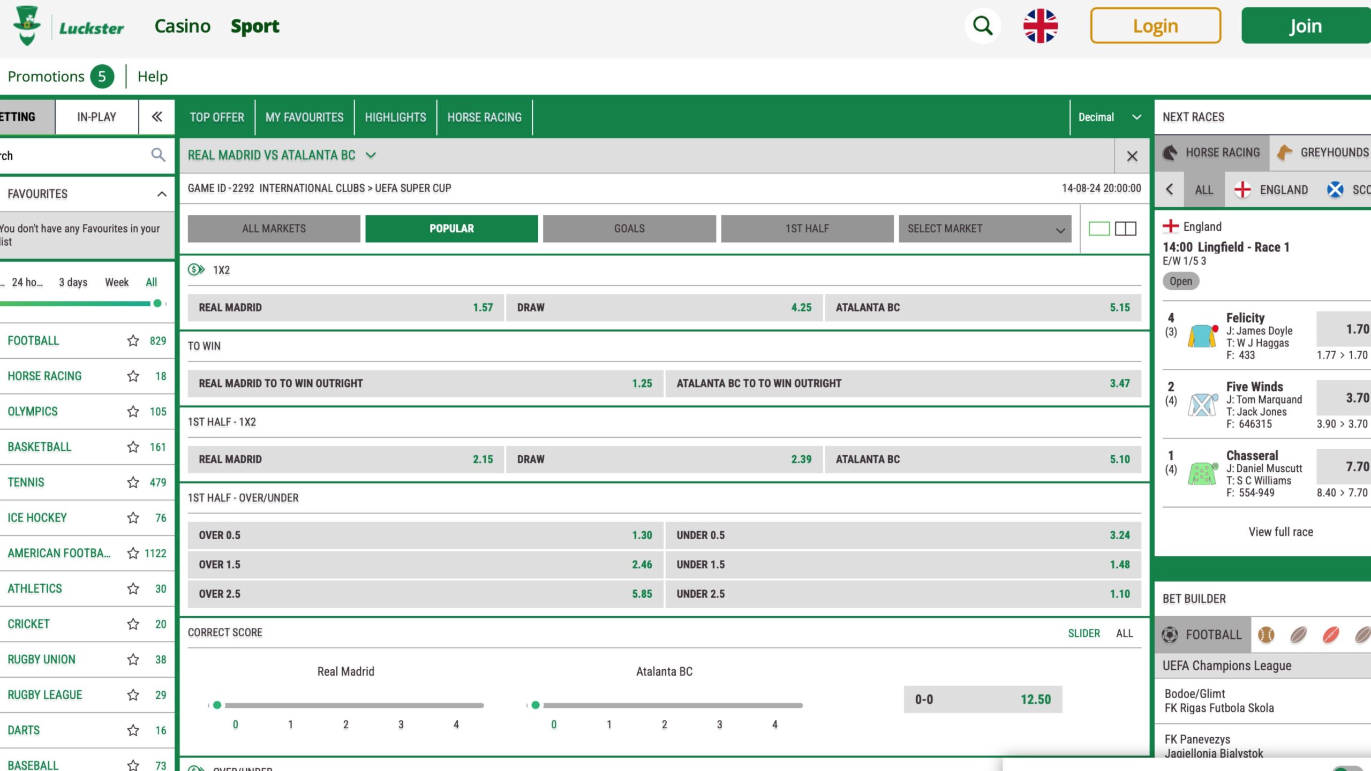The width and height of the screenshot is (1371, 771).
Task: Open site search with the magnifier icon
Action: (983, 26)
